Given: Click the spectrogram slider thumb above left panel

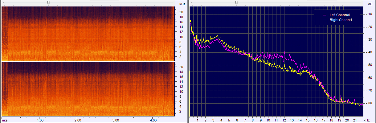Looking at the screenshot, I should [x=48, y=2].
